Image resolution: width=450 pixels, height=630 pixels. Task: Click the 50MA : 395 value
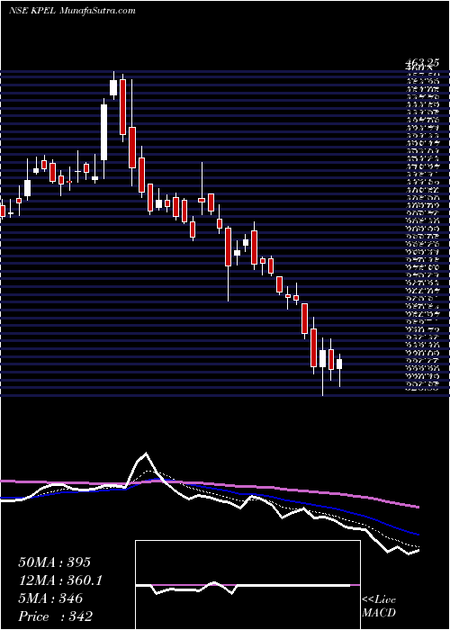click(54, 562)
